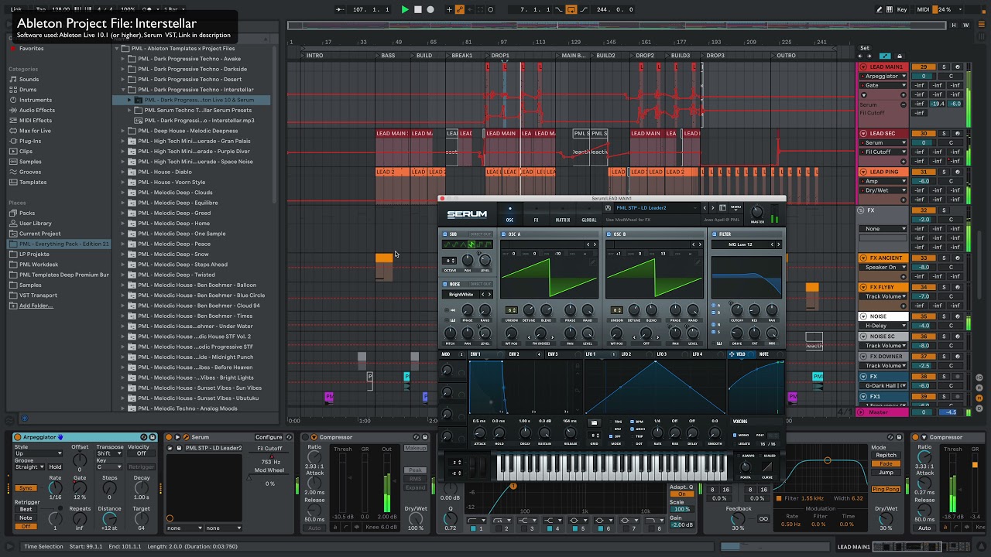The image size is (991, 557).
Task: Click the Compressor Makeup button
Action: (x=415, y=449)
